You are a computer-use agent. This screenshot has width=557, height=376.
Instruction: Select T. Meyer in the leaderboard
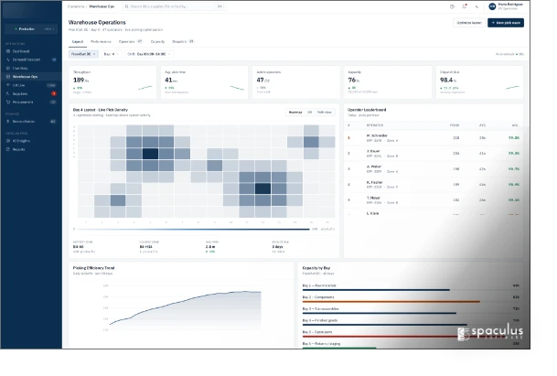[433, 200]
